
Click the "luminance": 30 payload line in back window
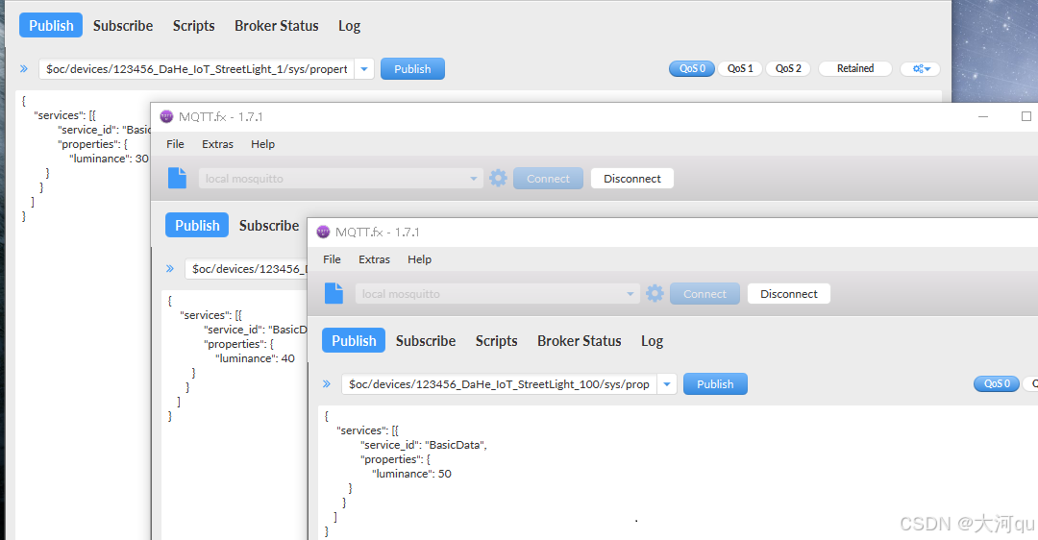coord(110,159)
